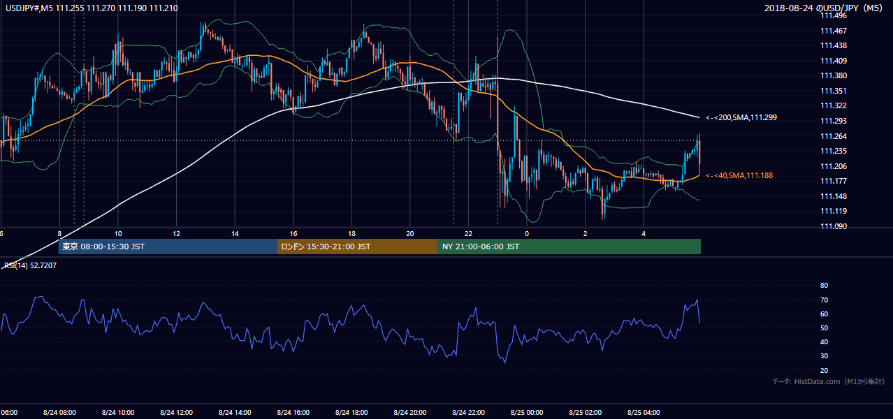Image resolution: width=893 pixels, height=419 pixels.
Task: Click the NY 21:00-06:00 JST session bar
Action: coord(569,247)
